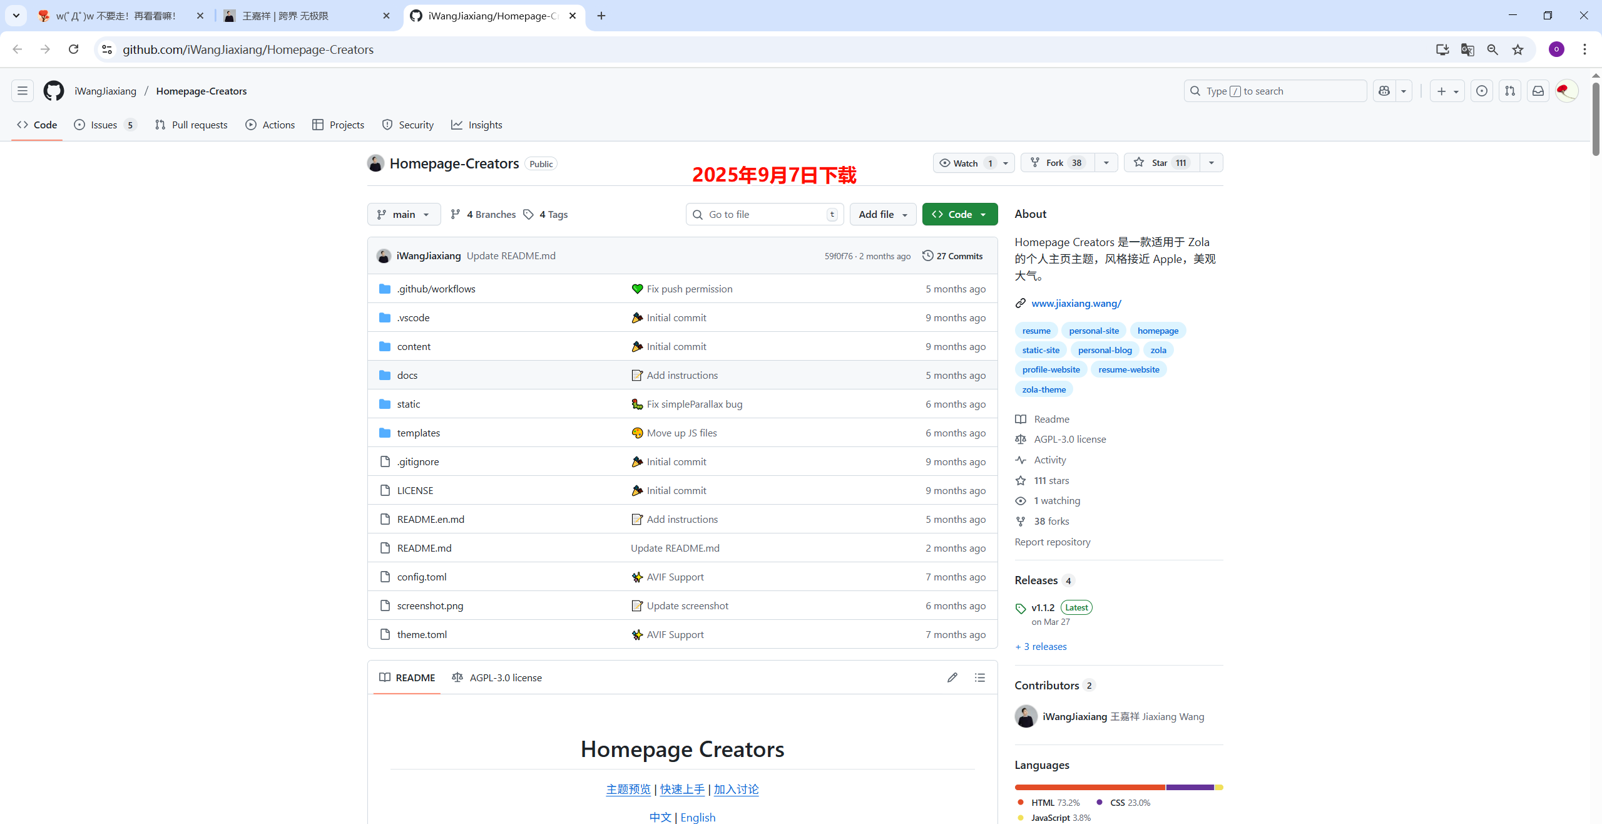Open the user avatar menu
Viewport: 1602px width, 824px height.
pyautogui.click(x=1566, y=91)
